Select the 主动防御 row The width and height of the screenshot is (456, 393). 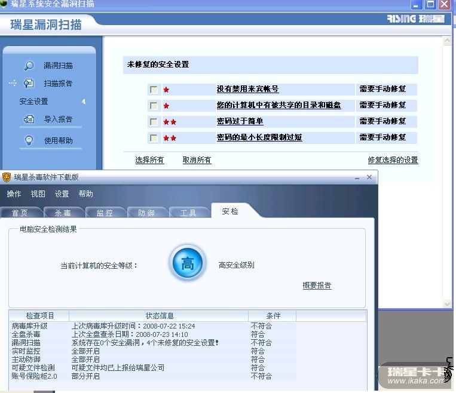tap(154, 360)
